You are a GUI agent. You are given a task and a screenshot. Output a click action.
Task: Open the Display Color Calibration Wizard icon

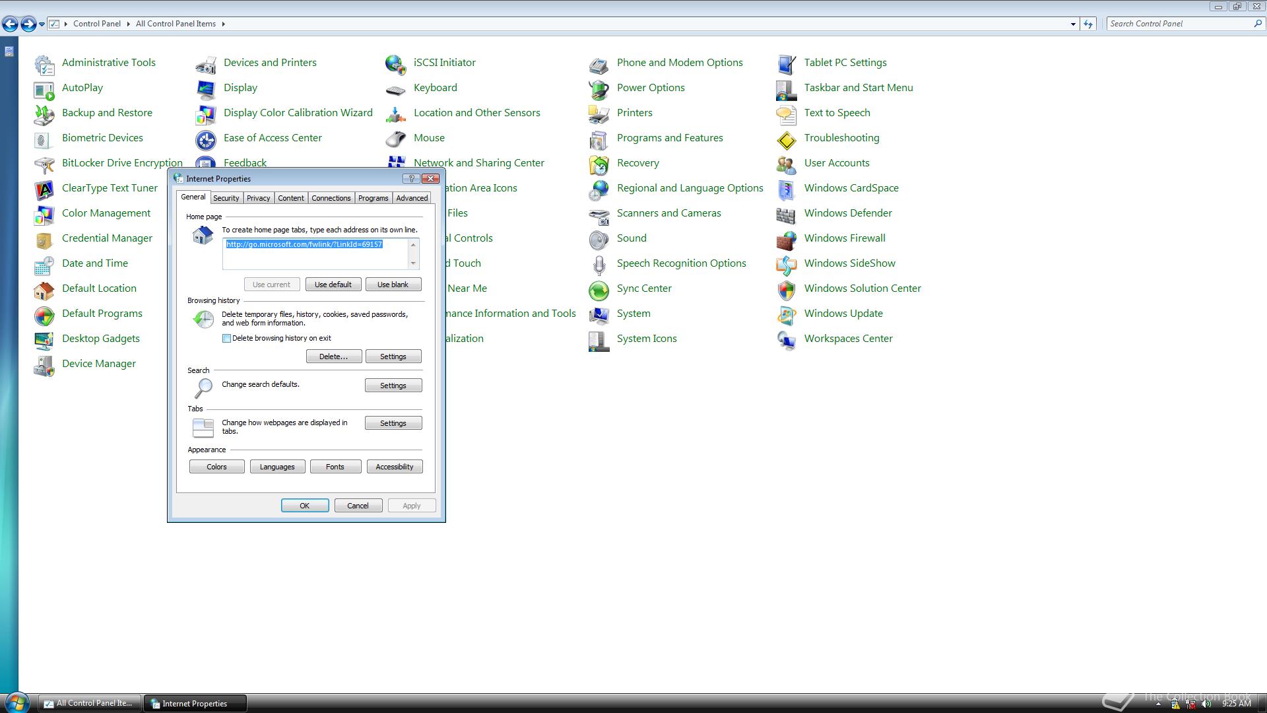point(206,114)
